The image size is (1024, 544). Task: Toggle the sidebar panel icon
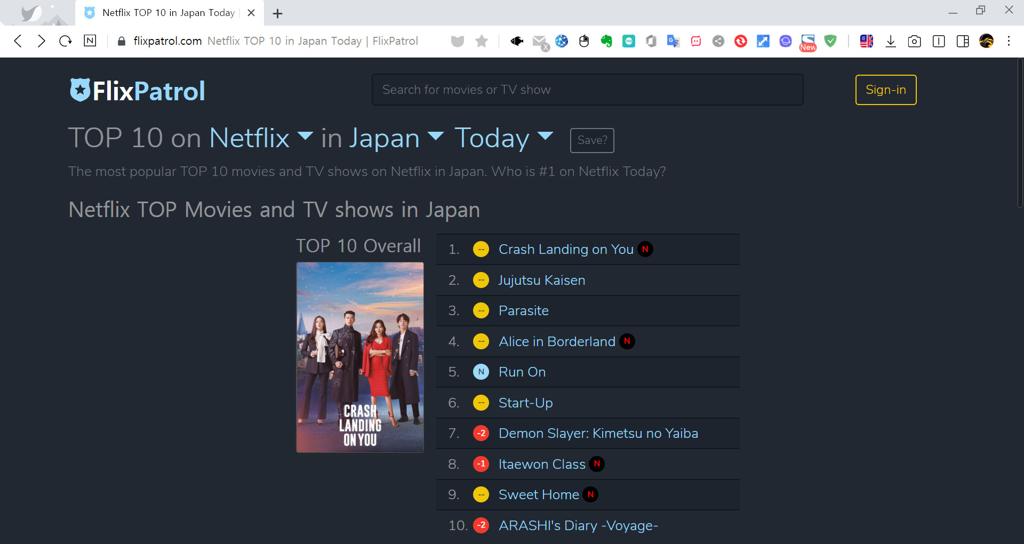click(939, 41)
